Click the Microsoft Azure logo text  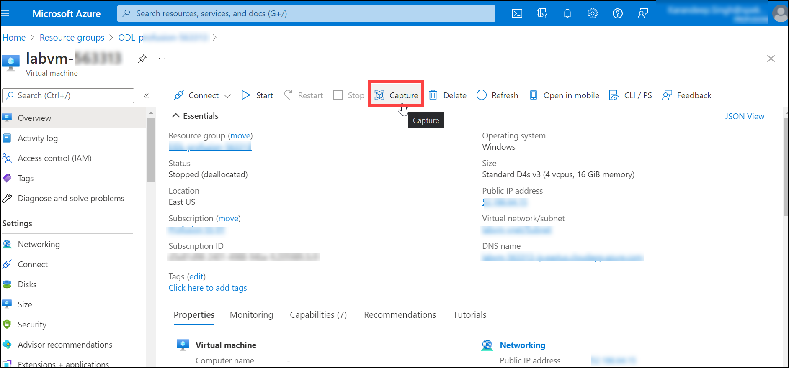[x=67, y=14]
